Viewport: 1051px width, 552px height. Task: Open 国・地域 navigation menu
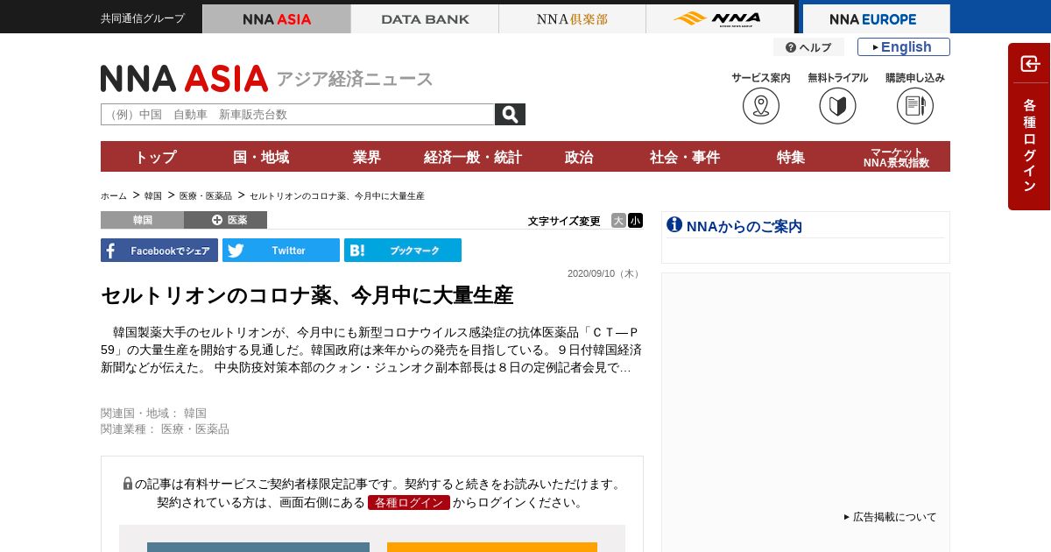261,157
